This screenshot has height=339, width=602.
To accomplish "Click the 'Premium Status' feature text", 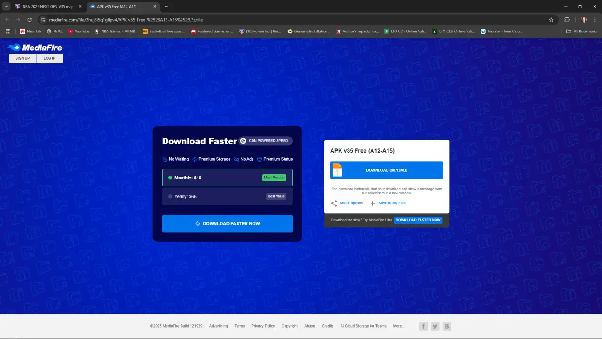I will point(278,159).
